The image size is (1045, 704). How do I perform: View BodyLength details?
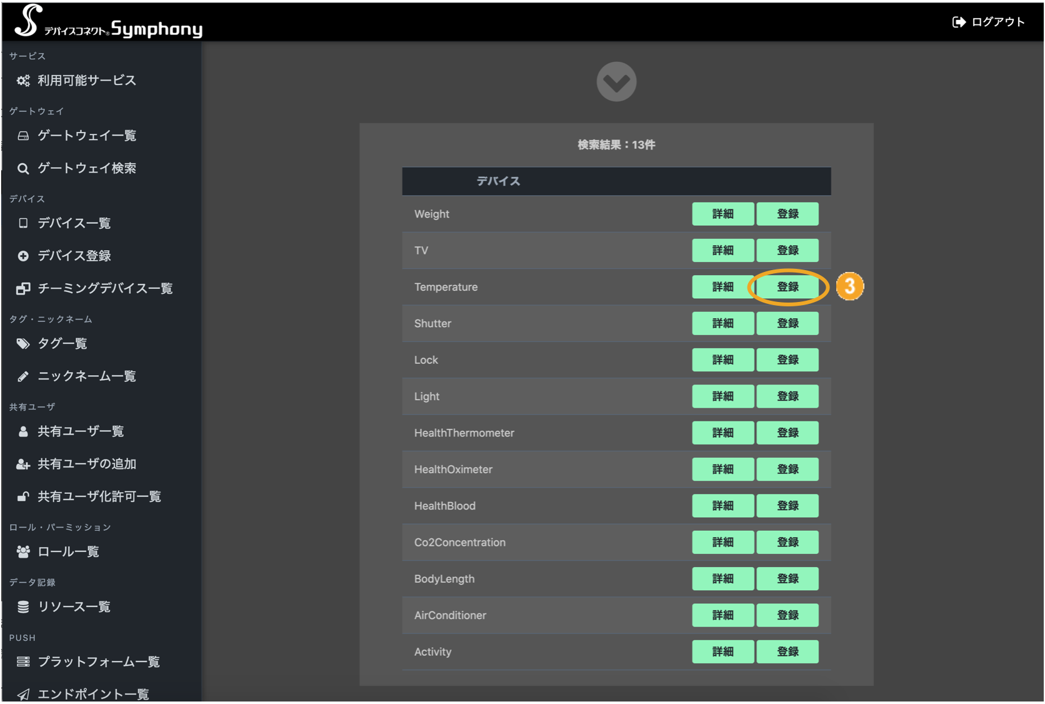[722, 578]
